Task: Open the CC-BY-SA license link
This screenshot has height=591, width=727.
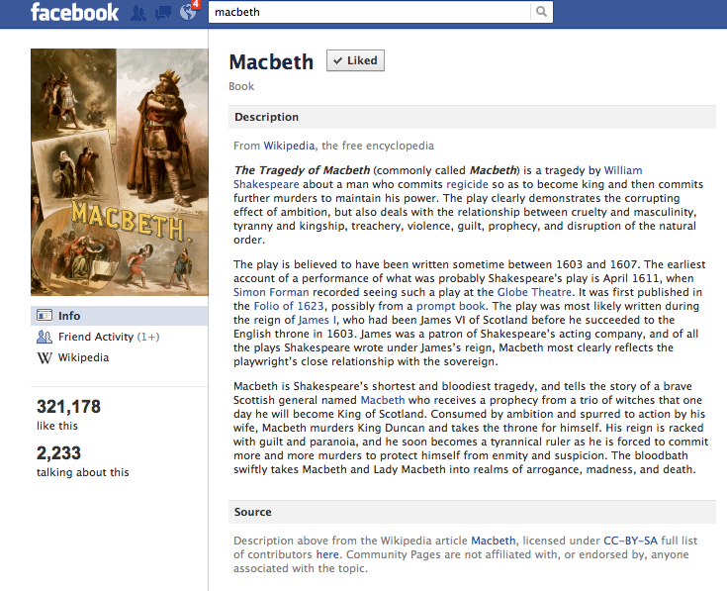Action: tap(630, 541)
